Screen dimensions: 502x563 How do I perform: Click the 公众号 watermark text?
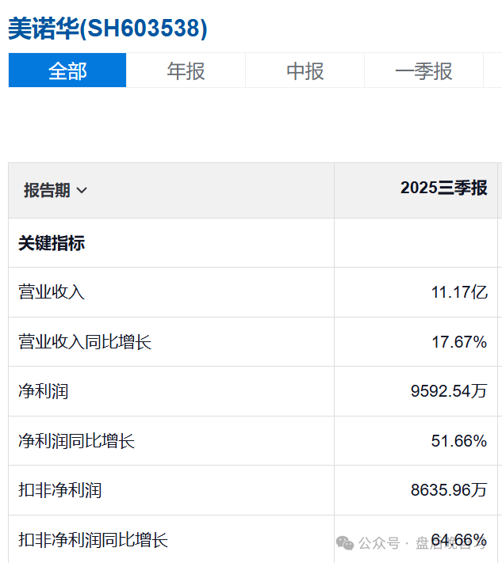click(x=379, y=543)
